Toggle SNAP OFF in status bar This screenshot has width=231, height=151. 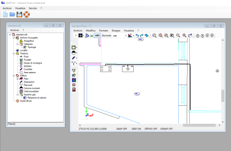click(122, 129)
